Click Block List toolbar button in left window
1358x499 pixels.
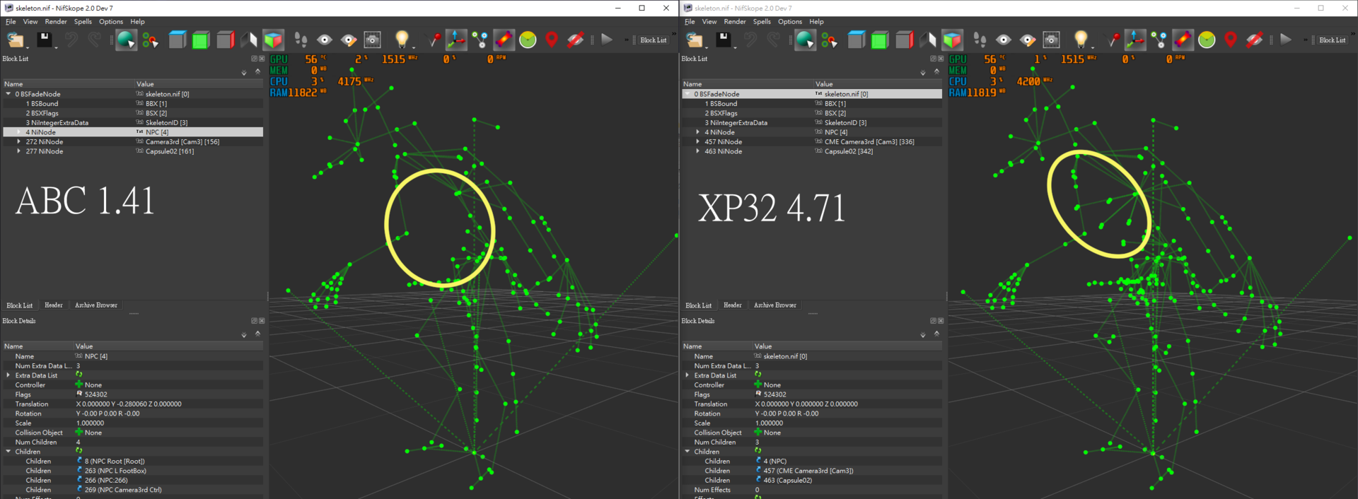tap(654, 40)
